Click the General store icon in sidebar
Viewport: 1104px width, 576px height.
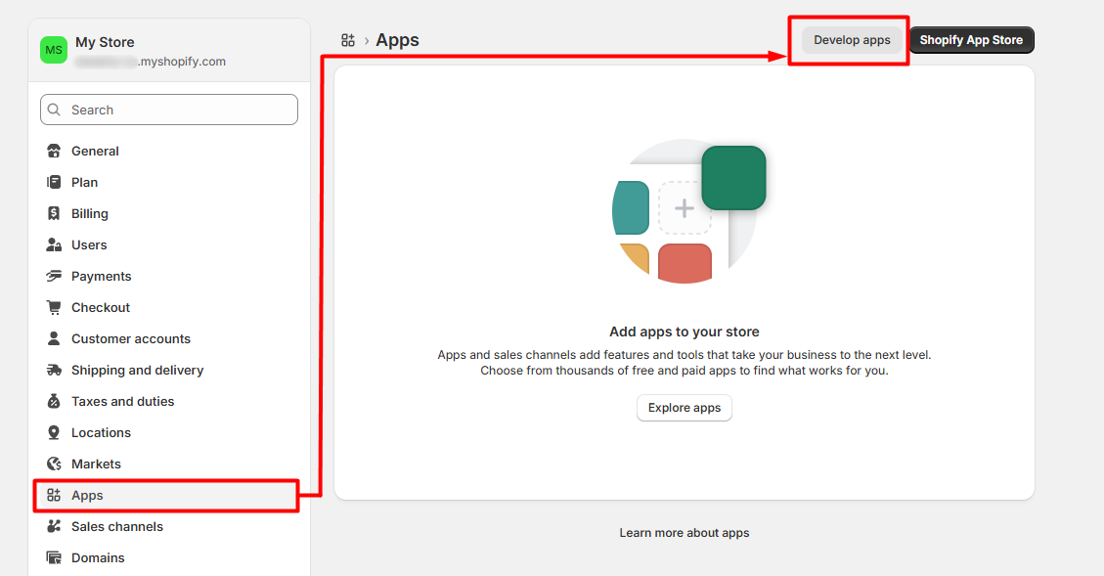pyautogui.click(x=54, y=152)
